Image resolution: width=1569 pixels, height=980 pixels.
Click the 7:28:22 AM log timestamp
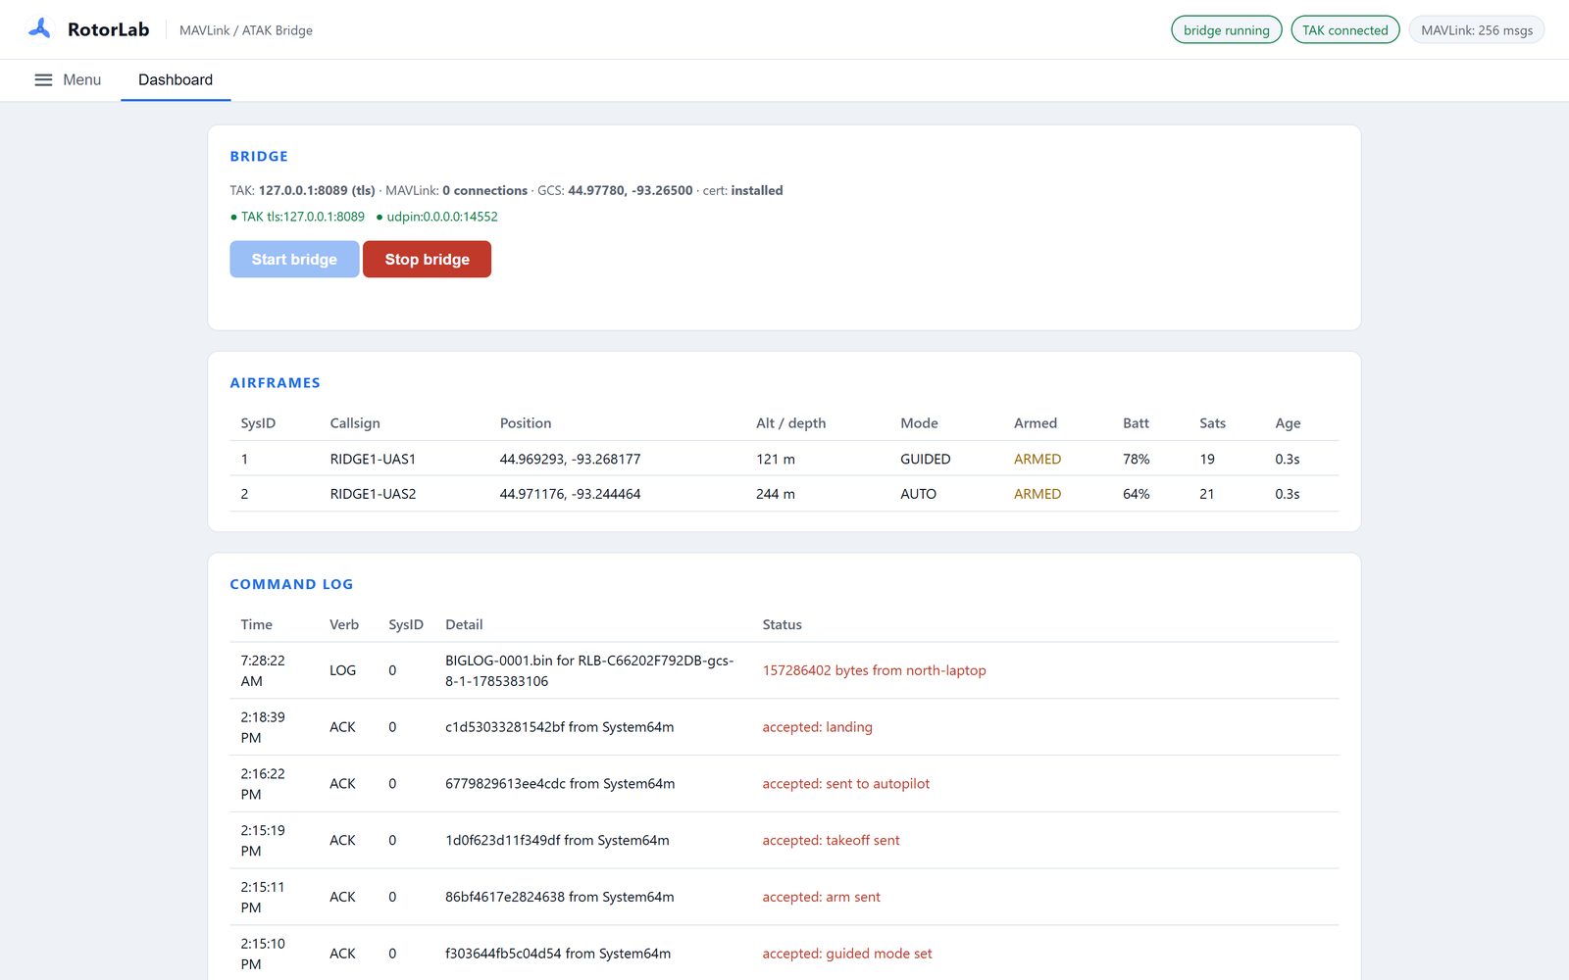(x=263, y=670)
